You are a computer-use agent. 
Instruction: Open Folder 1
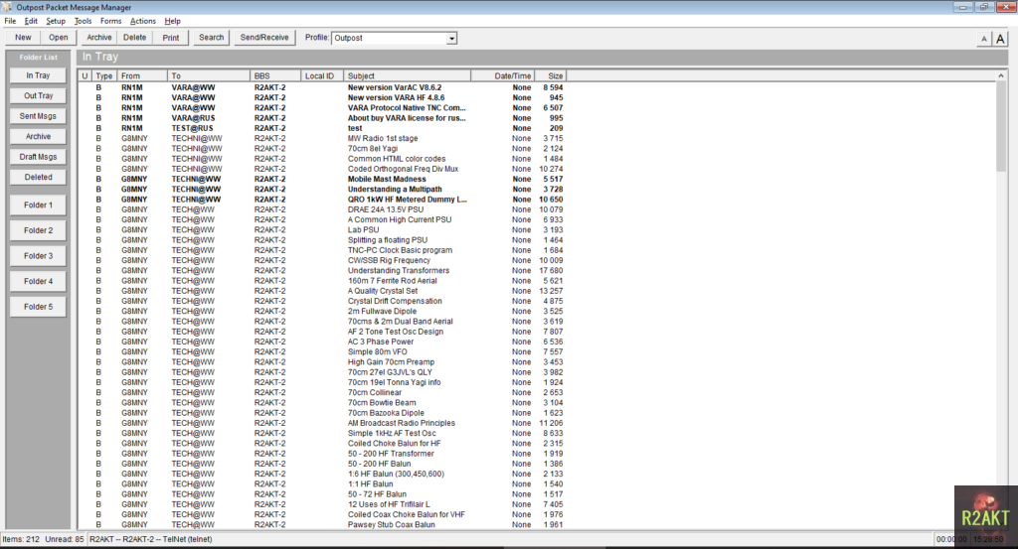tap(39, 205)
